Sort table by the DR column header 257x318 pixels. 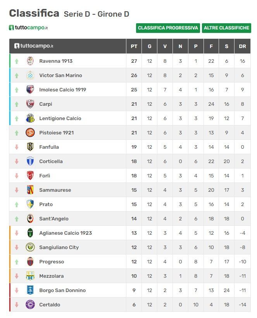(242, 46)
